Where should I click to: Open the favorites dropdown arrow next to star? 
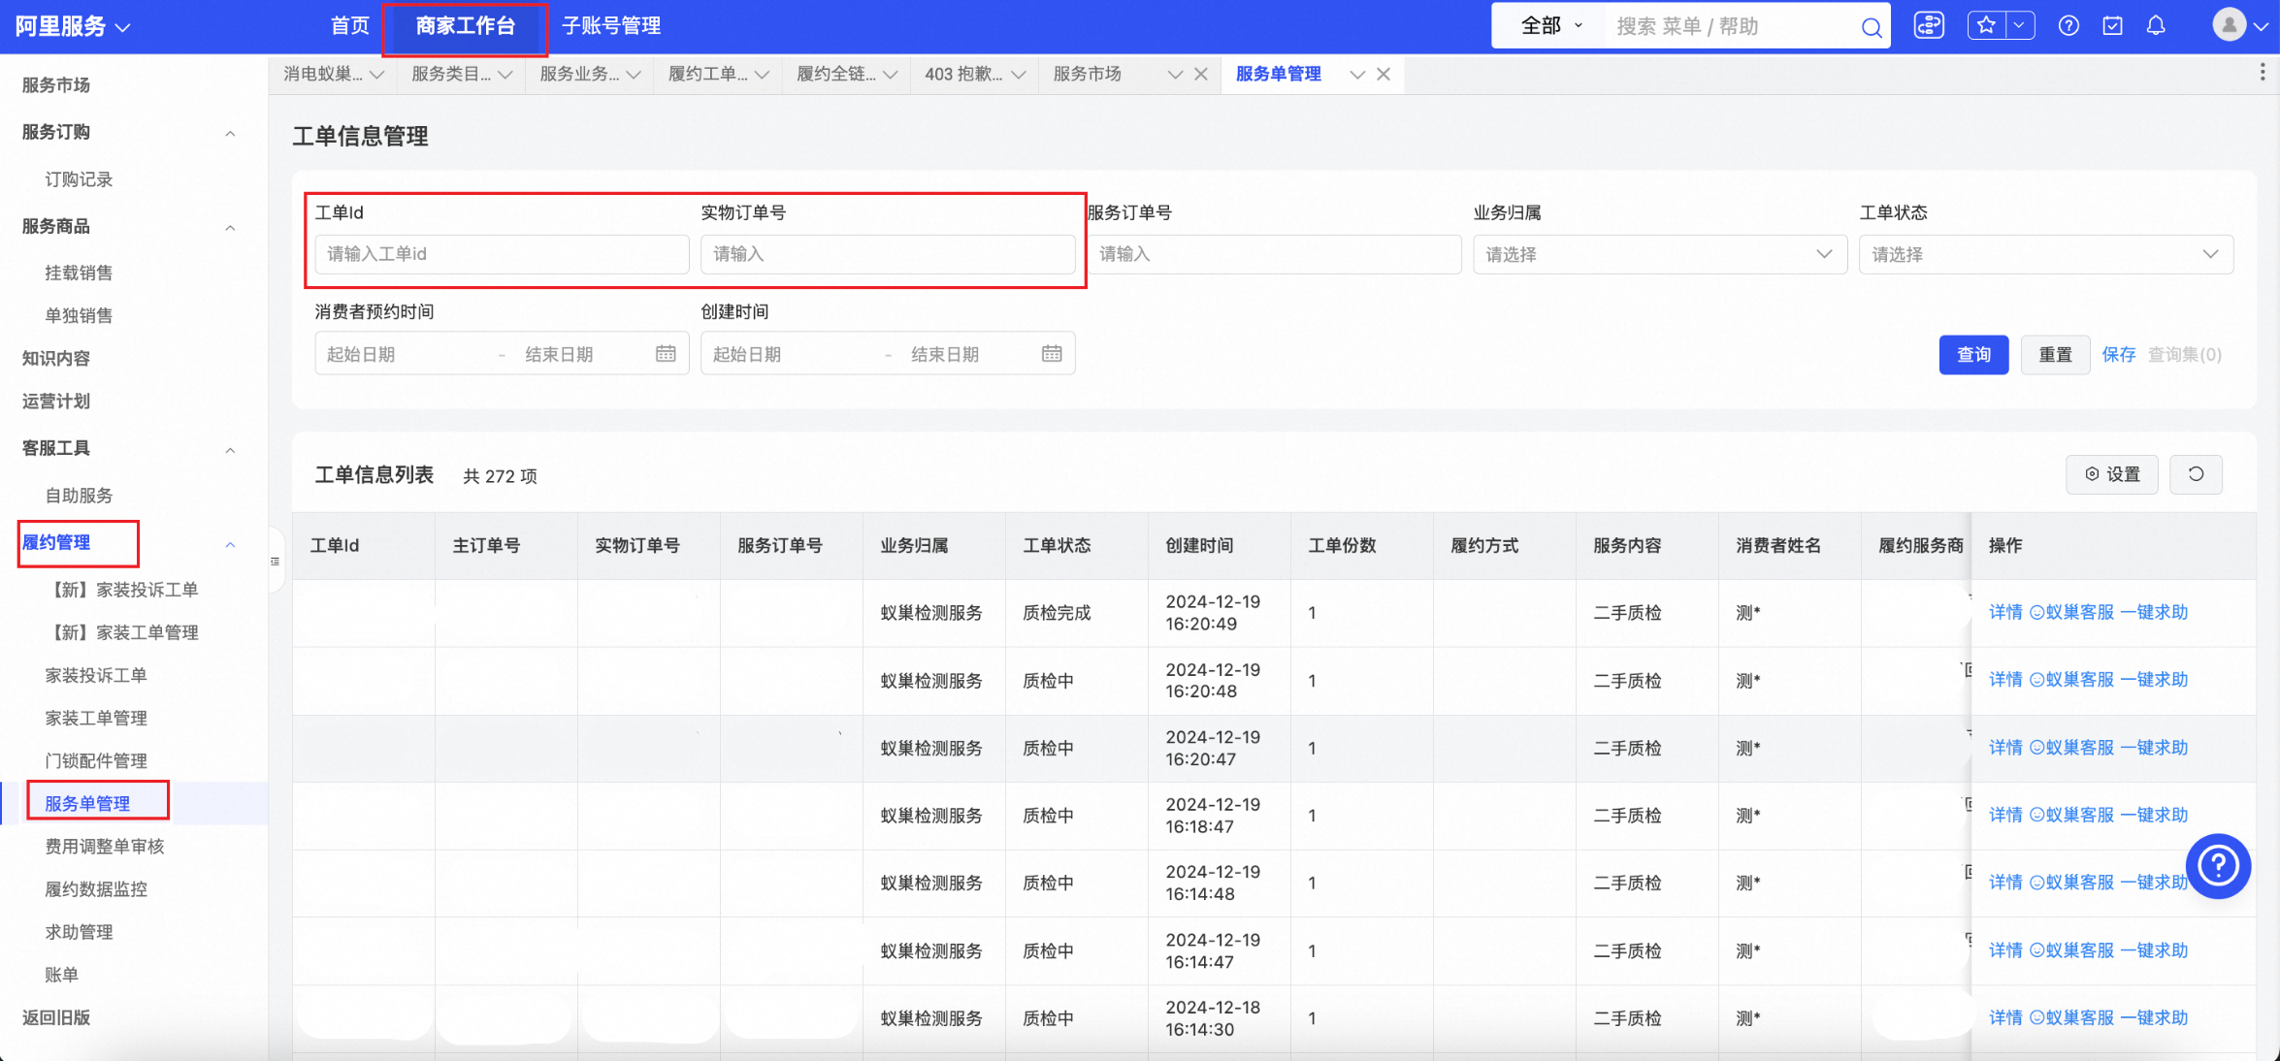[x=2020, y=25]
